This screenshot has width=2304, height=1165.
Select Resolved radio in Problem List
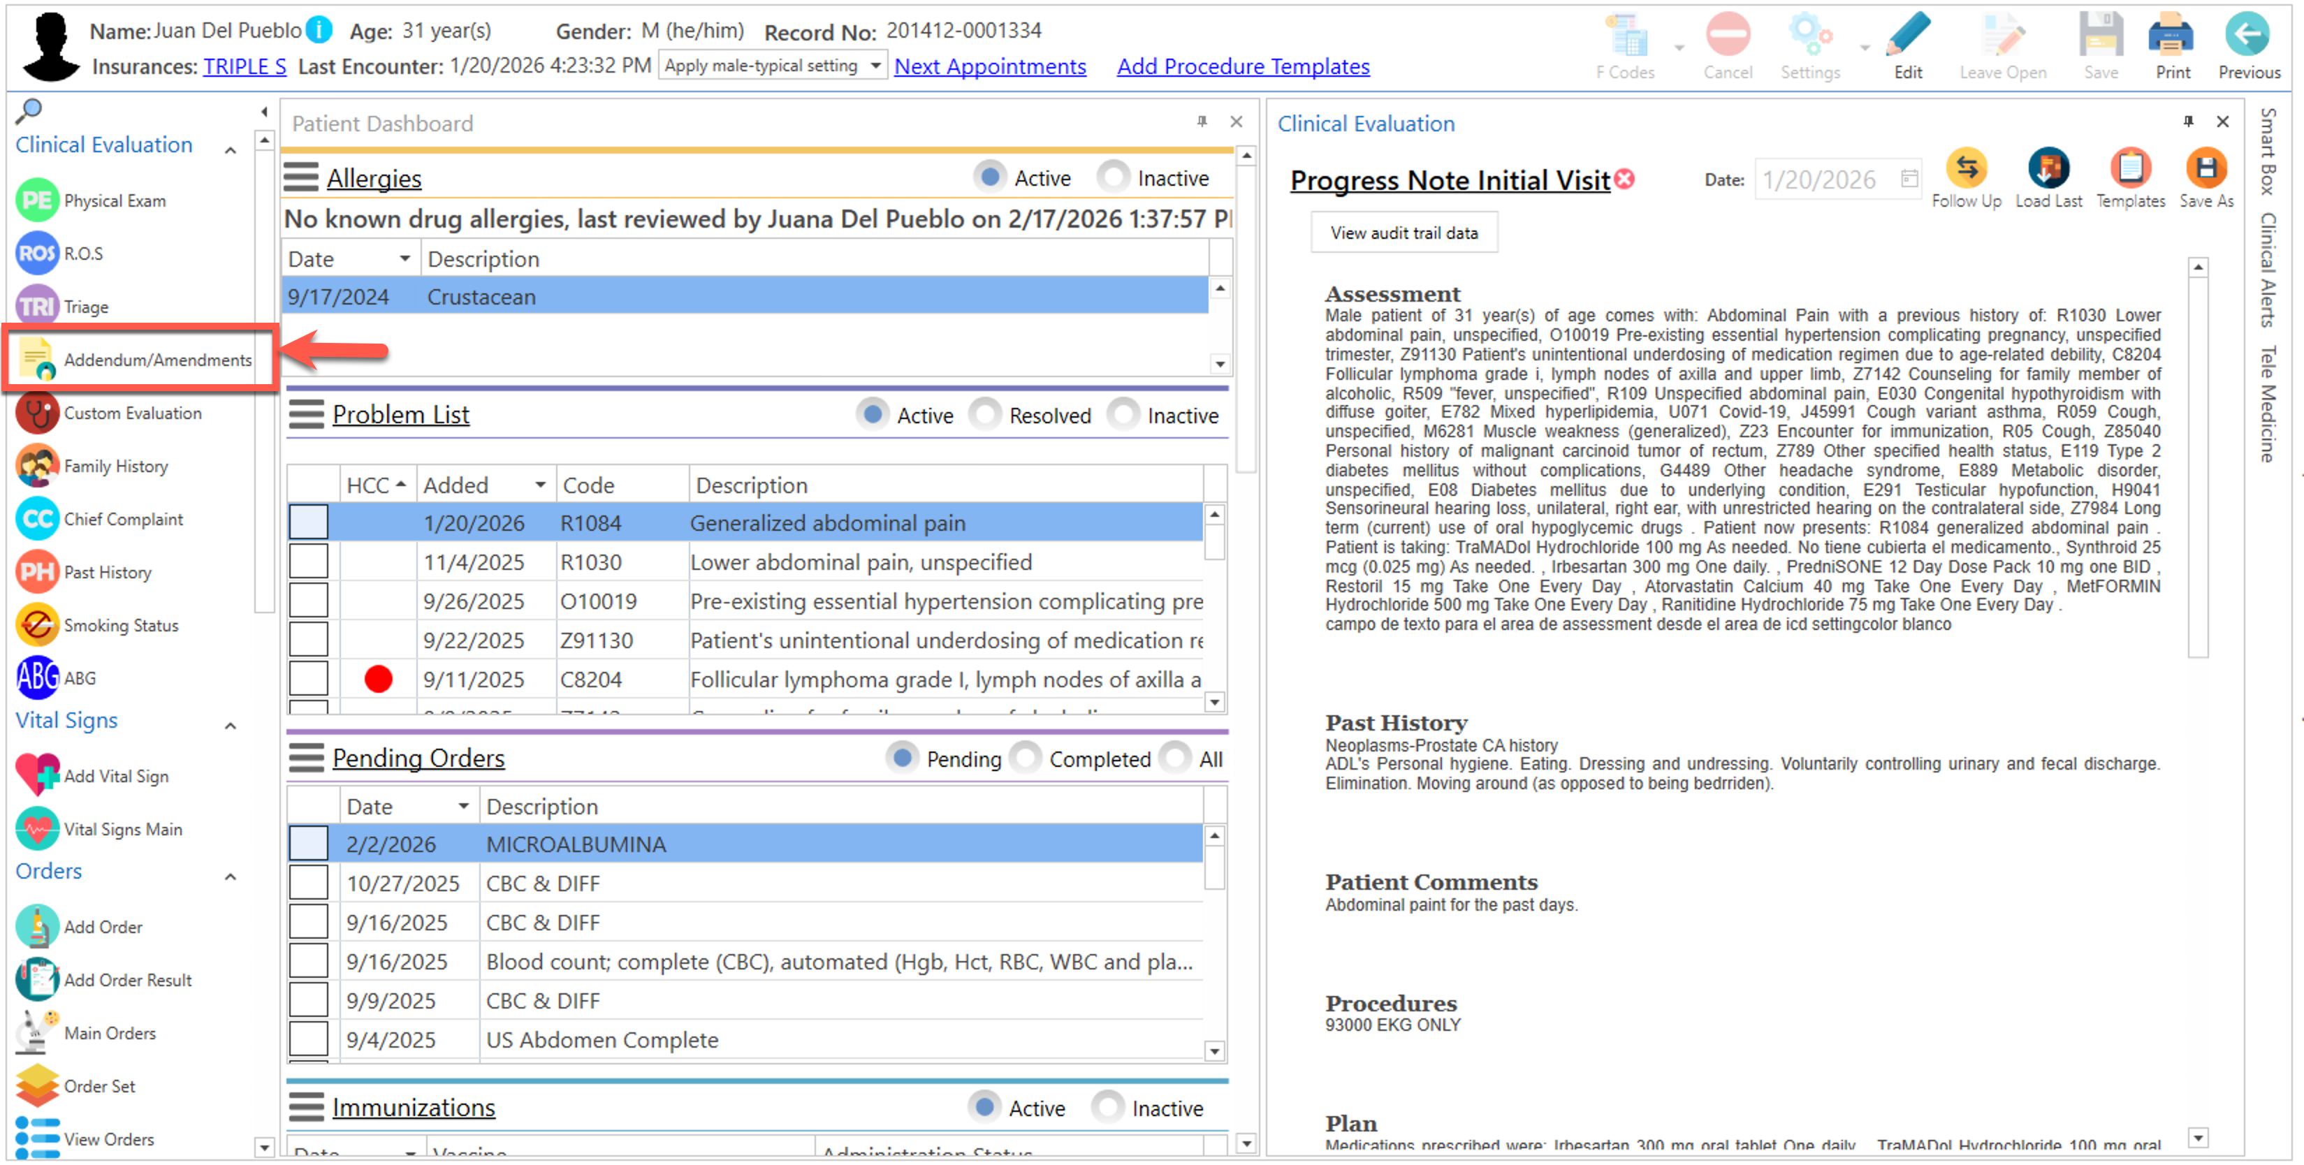pos(985,414)
